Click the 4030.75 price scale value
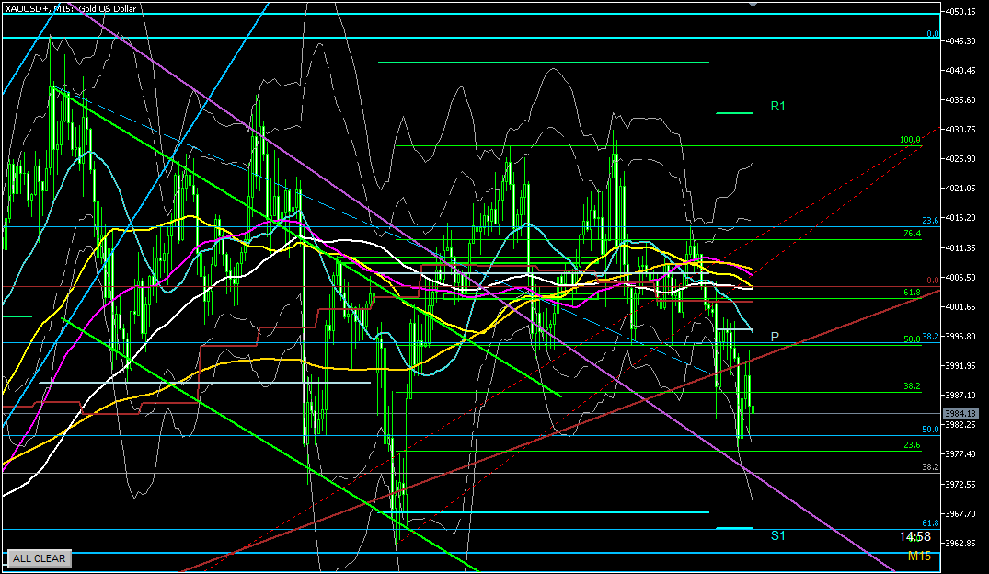The image size is (989, 574). click(961, 130)
